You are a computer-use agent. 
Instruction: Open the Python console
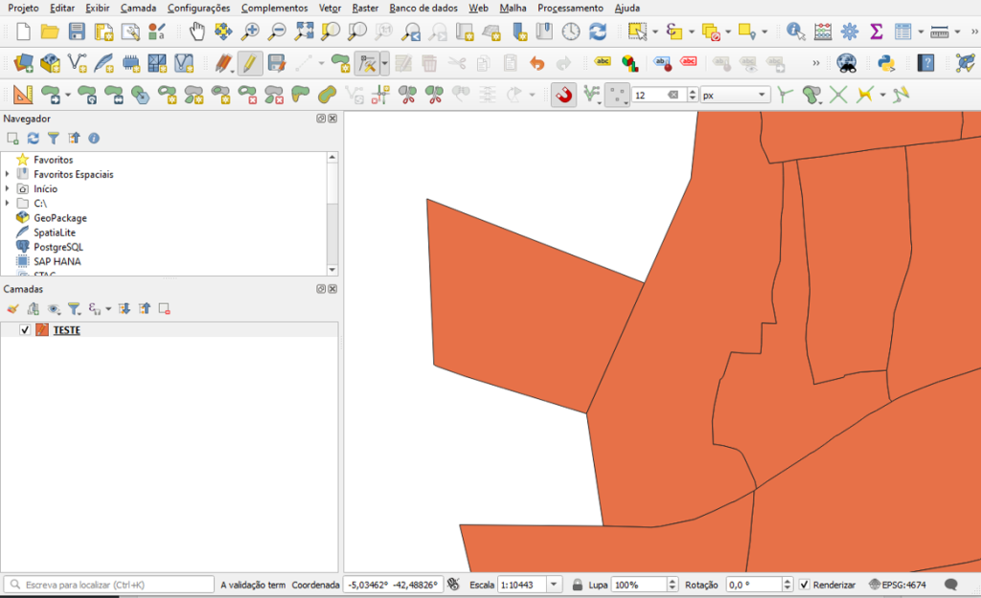tap(886, 63)
